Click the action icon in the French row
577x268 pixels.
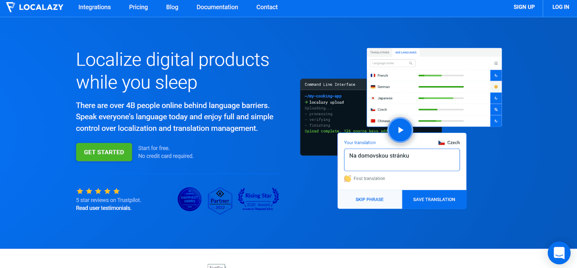coord(496,76)
